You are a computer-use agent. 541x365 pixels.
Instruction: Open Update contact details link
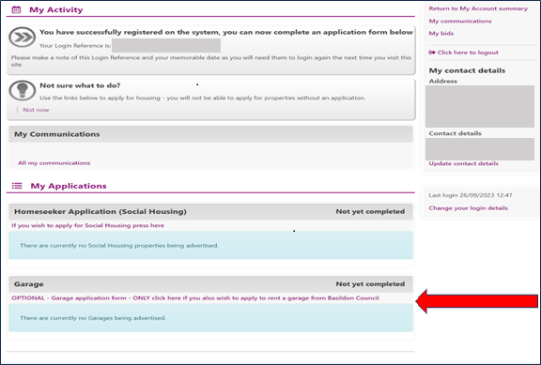tap(463, 163)
